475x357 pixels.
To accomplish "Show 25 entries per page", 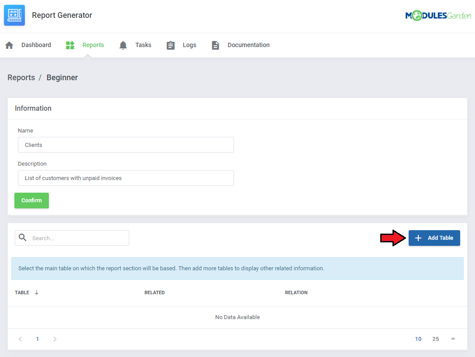I will pos(436,339).
